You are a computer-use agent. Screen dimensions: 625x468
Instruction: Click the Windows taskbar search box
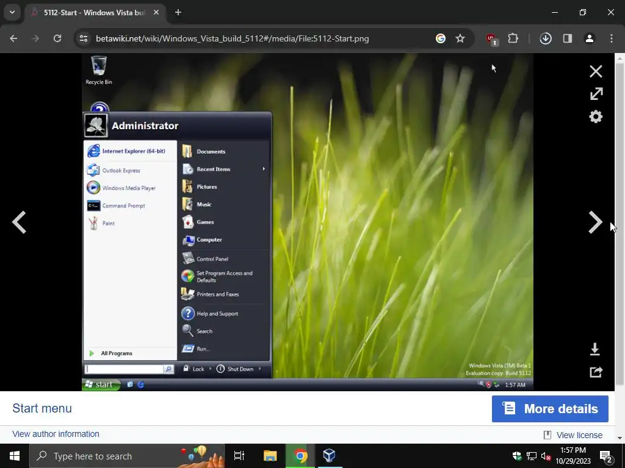pyautogui.click(x=127, y=456)
